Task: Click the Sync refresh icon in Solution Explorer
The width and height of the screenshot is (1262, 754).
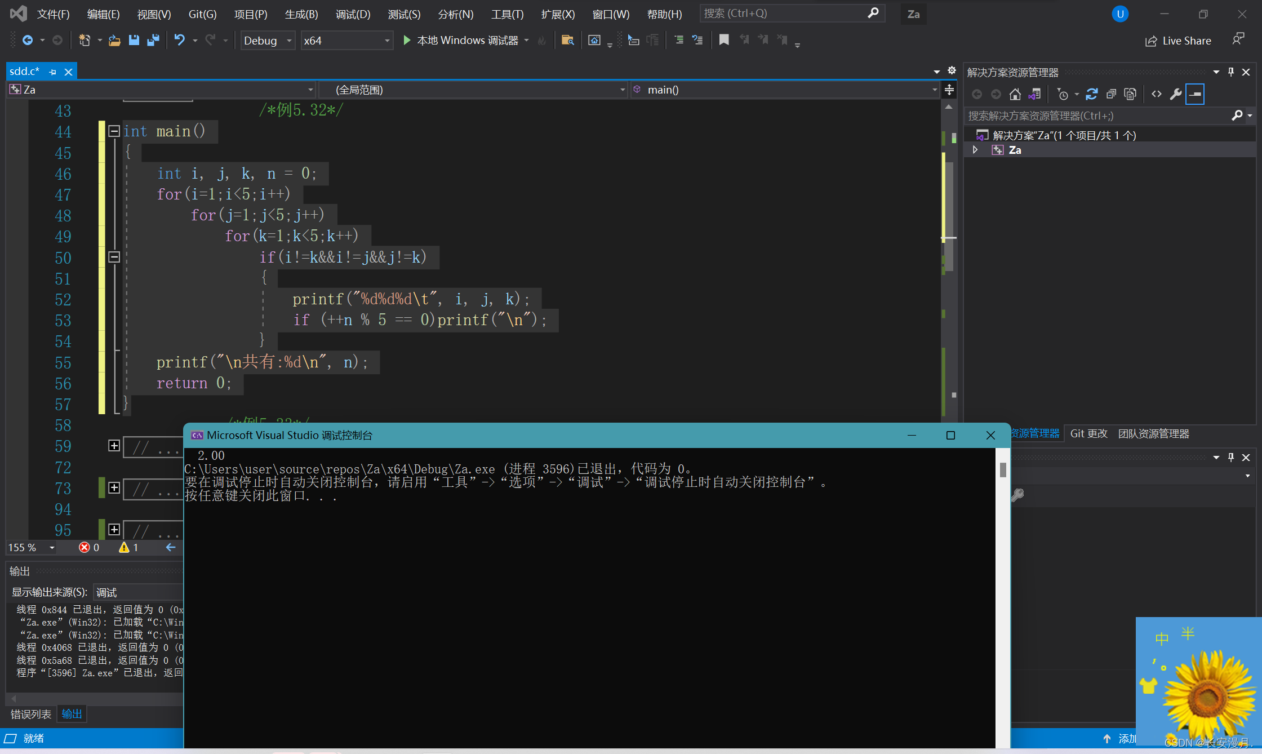Action: click(x=1091, y=94)
